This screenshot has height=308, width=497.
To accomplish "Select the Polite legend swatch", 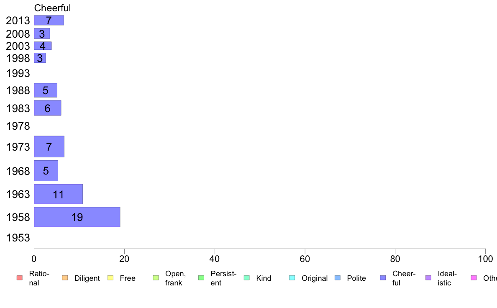I will point(338,278).
